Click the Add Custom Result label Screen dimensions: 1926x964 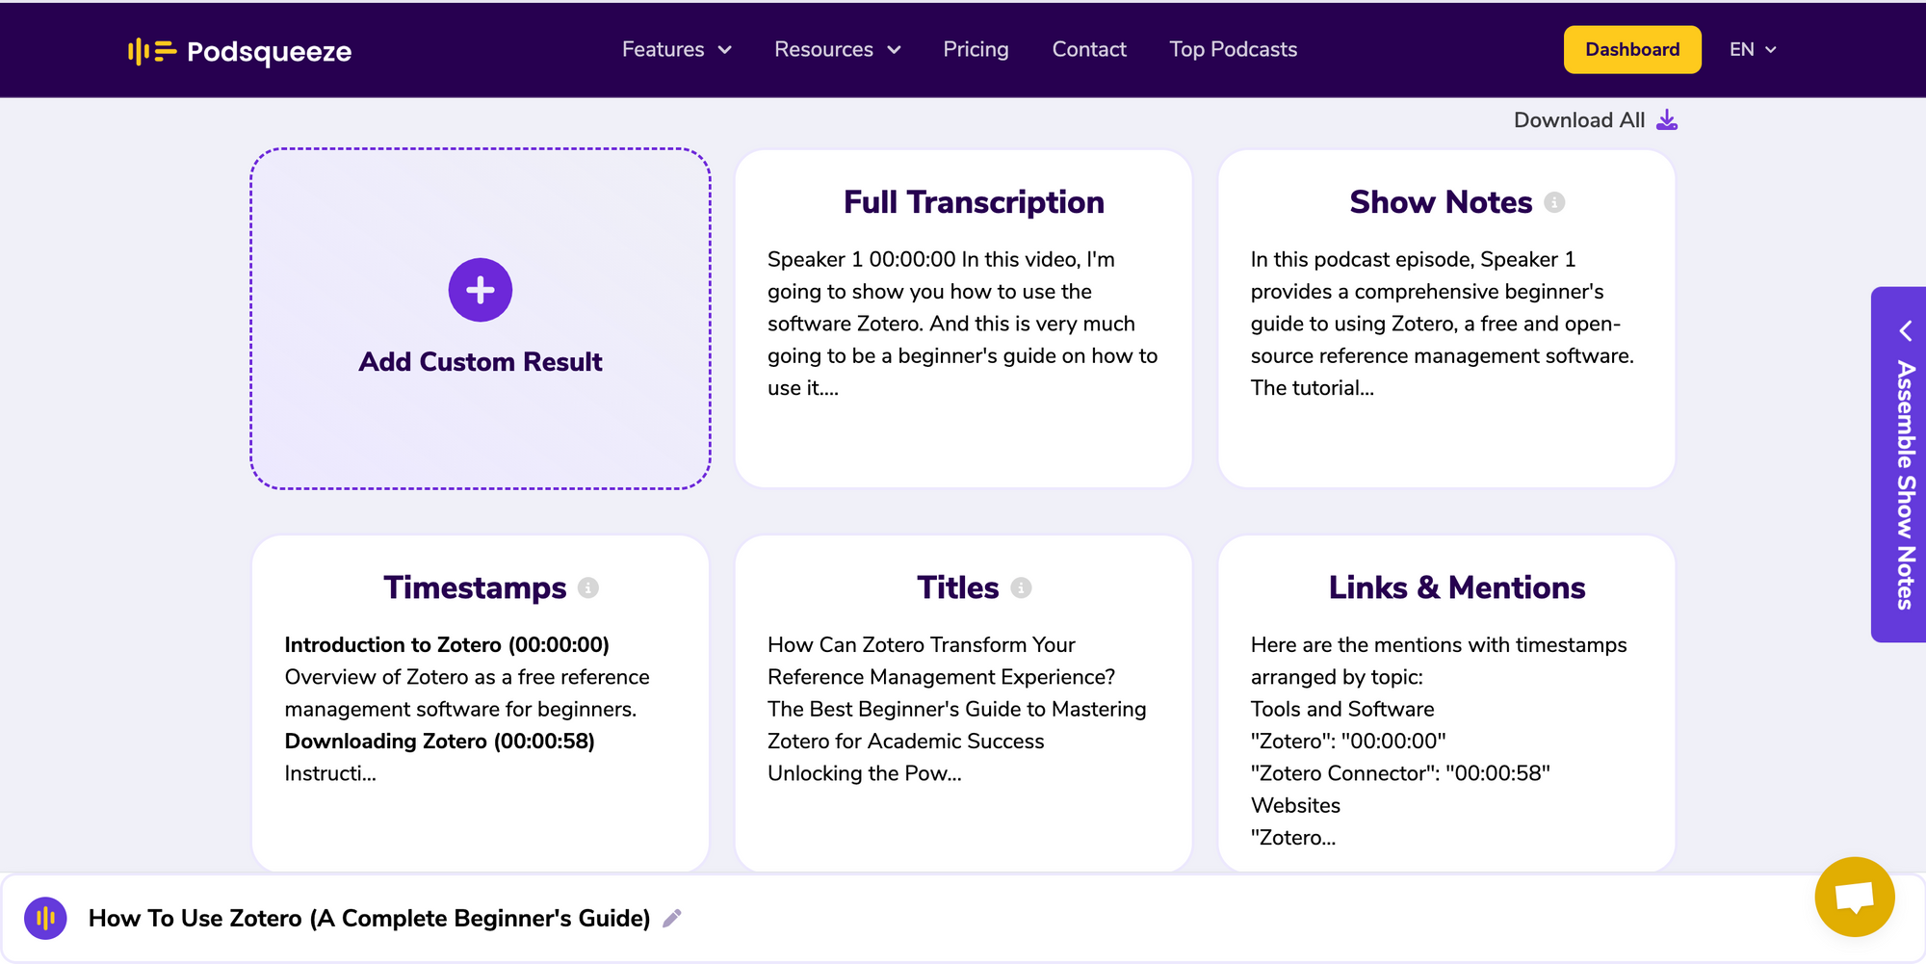[x=481, y=362]
